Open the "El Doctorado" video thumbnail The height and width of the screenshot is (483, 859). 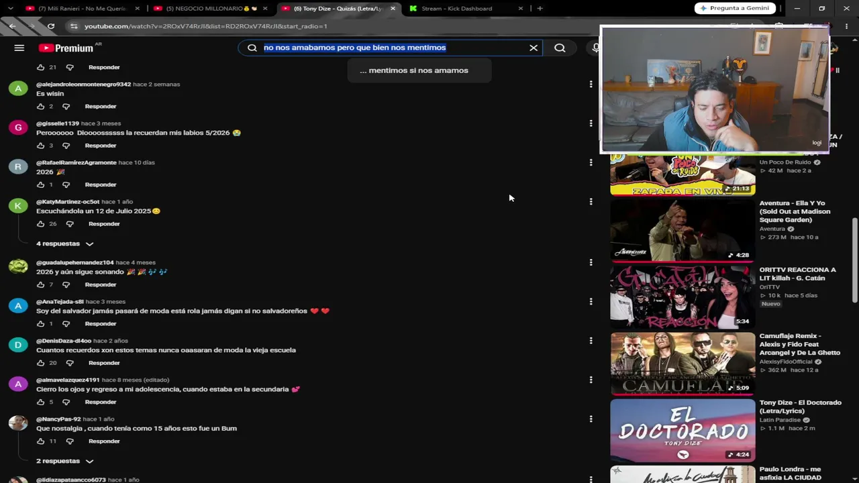coord(683,430)
